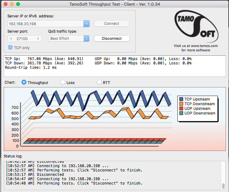Click the UDP Downstream legend label
Screen dimensions: 229x192
(x=200, y=113)
